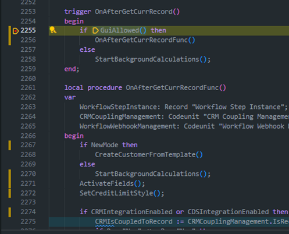Click CreateCustomerFromTemplate() call

click(149, 155)
